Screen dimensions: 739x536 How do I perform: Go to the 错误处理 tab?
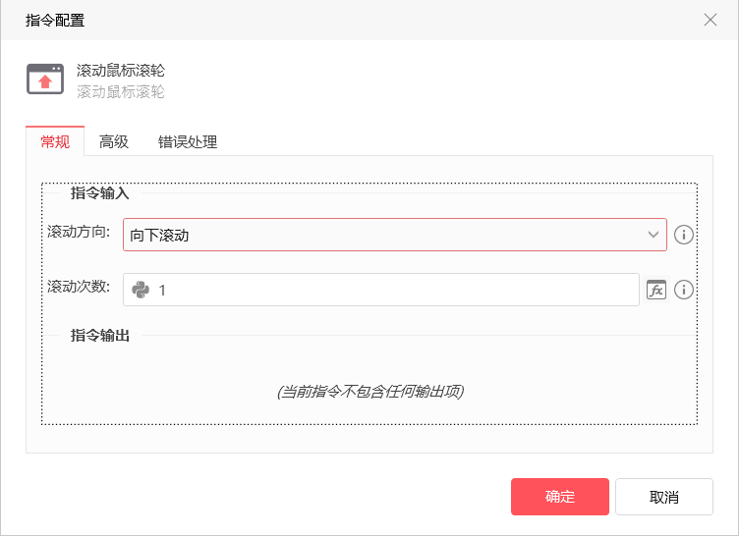(x=188, y=141)
